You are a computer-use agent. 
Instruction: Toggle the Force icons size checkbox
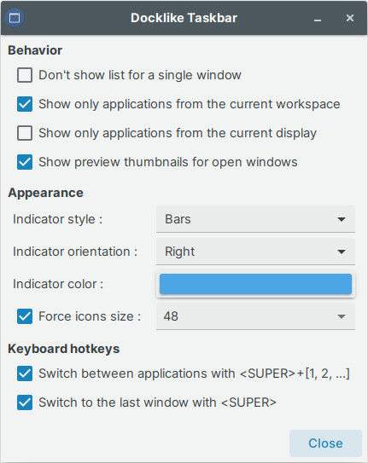(x=25, y=316)
